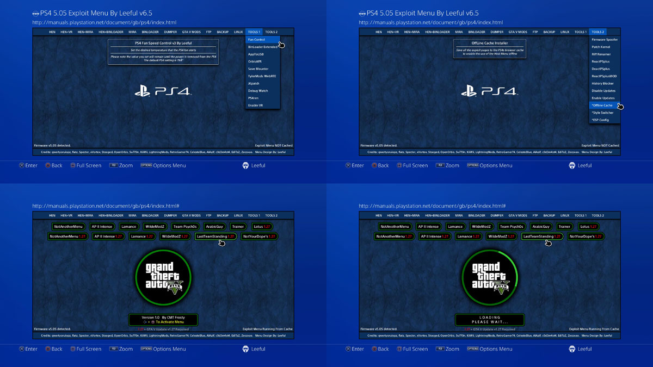The width and height of the screenshot is (653, 367).
Task: Open TOOLS 1 on the CMT Frosty screen
Action: (x=254, y=216)
